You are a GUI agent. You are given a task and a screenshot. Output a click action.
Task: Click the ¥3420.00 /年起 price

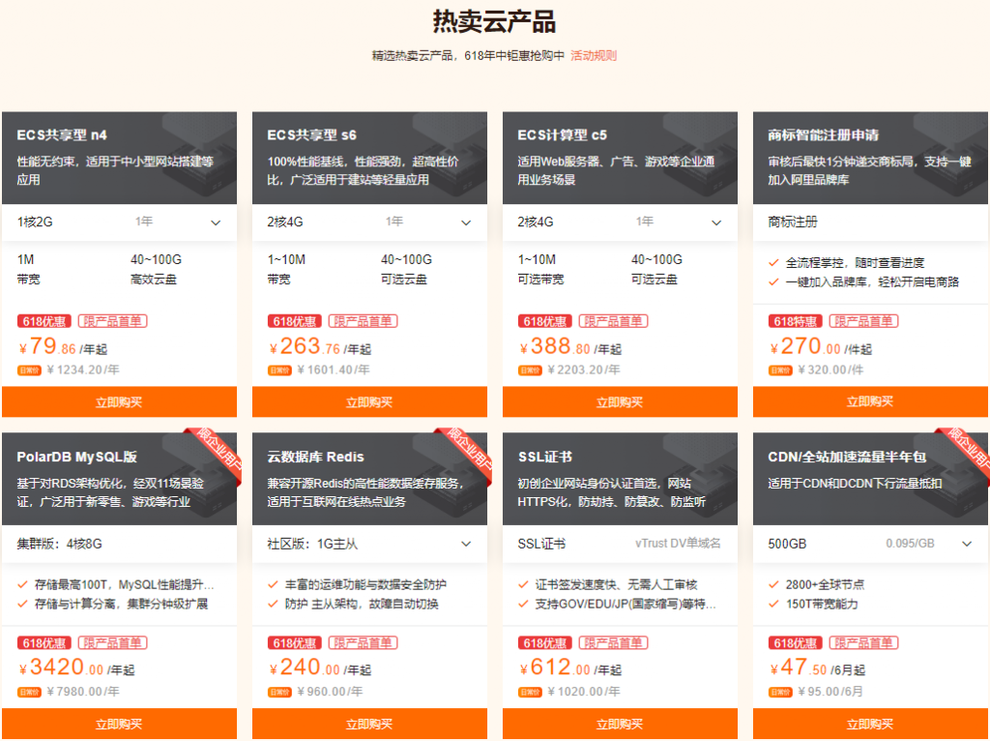click(76, 667)
